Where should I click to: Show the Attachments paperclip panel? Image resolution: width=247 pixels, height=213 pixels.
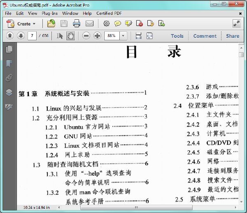9,78
